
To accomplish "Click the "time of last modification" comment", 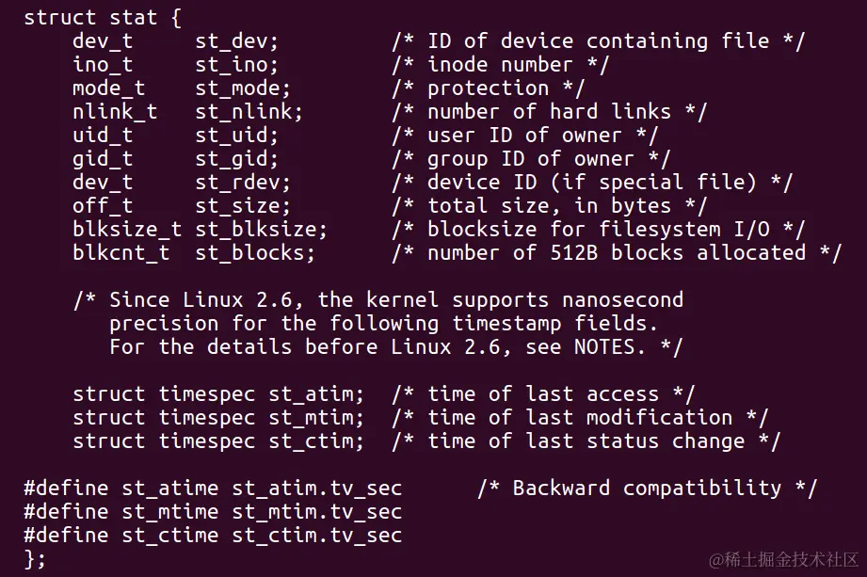I will click(580, 418).
